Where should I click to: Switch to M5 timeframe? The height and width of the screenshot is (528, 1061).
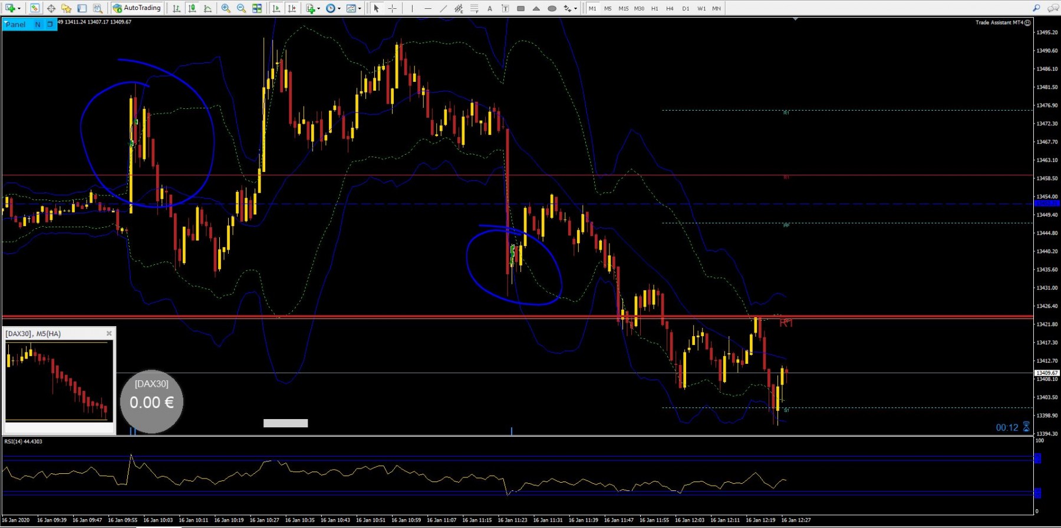click(x=608, y=8)
